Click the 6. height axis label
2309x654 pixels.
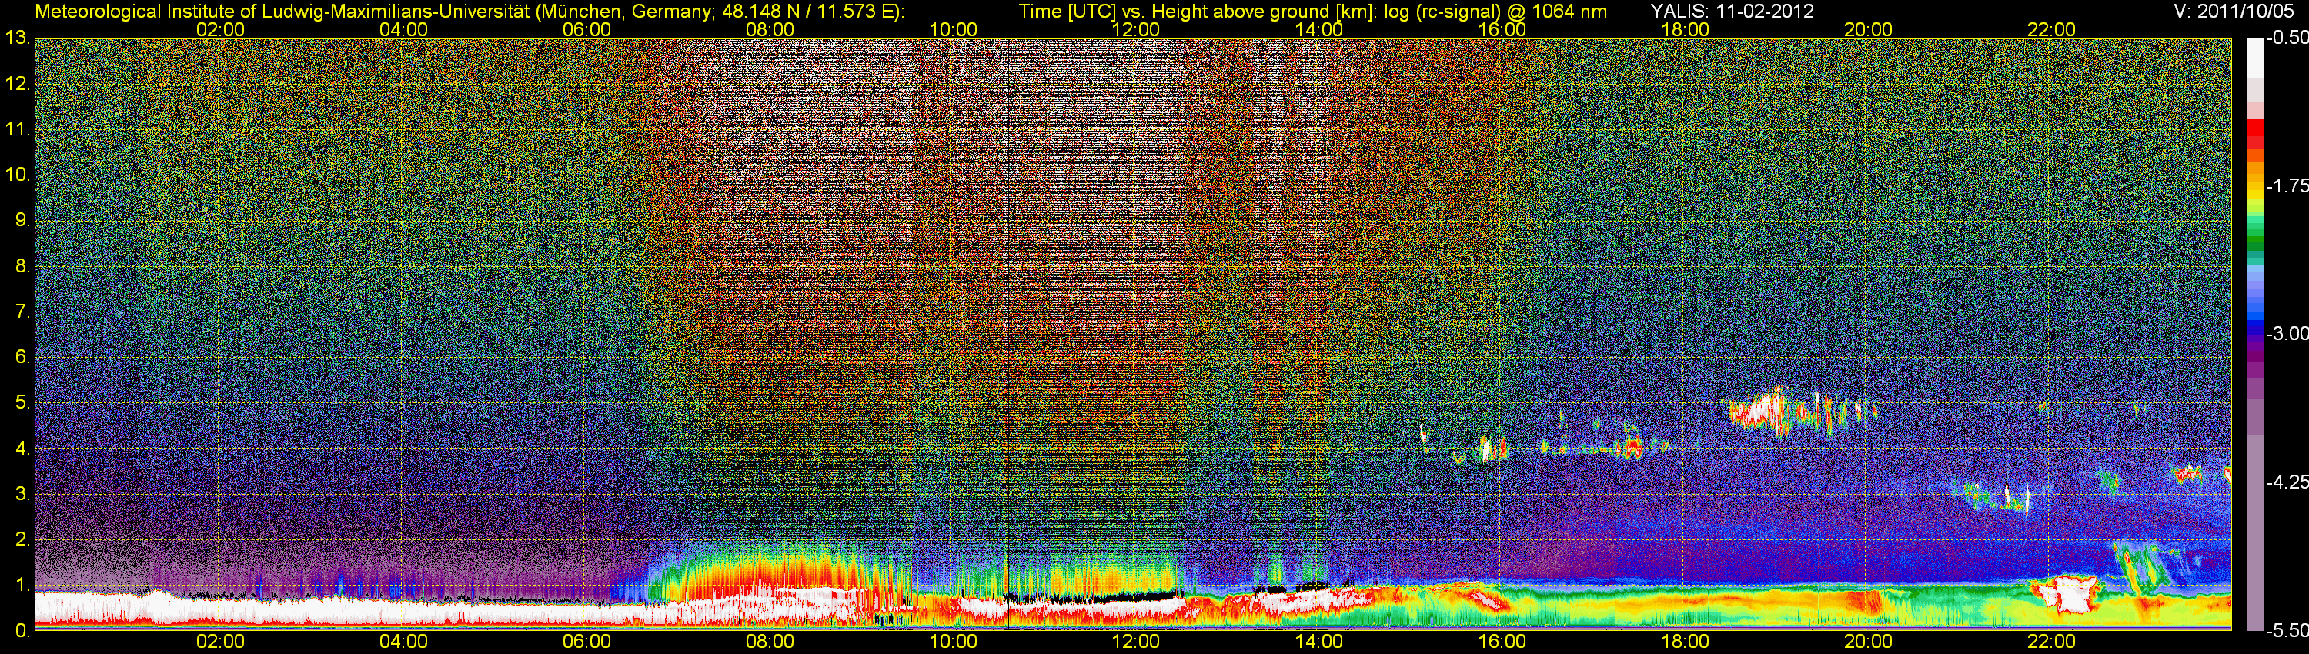(22, 358)
